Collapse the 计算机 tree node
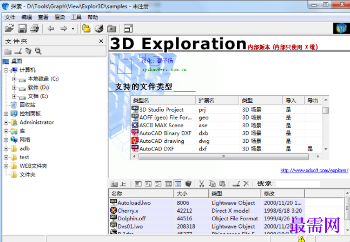Screen dimensions: 350x242 (6, 70)
